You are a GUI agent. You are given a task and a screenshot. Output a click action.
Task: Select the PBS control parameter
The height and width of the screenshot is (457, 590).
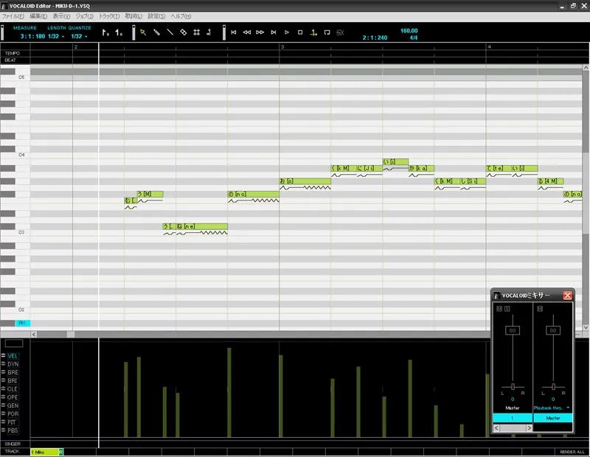tap(13, 430)
